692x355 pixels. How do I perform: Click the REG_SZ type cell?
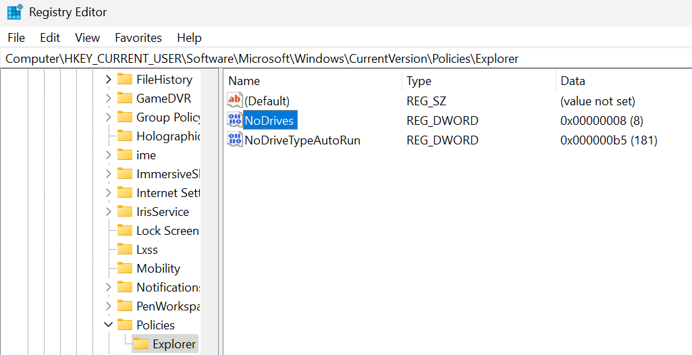tap(426, 101)
